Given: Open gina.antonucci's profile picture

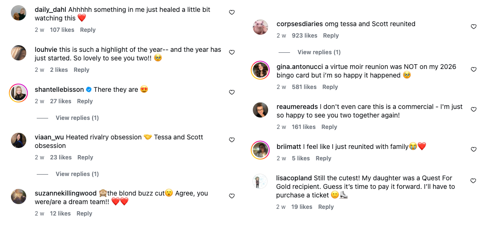Looking at the screenshot, I should coord(260,70).
